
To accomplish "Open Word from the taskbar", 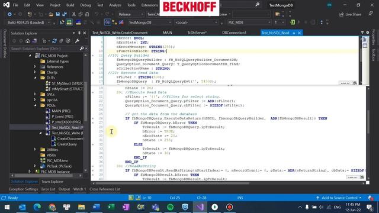I will point(96,207).
